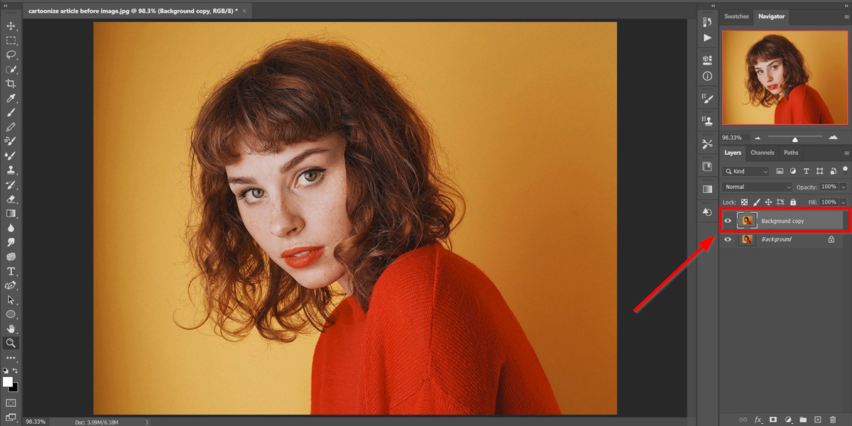Image resolution: width=852 pixels, height=426 pixels.
Task: Switch to the Swatches tab
Action: click(x=736, y=16)
